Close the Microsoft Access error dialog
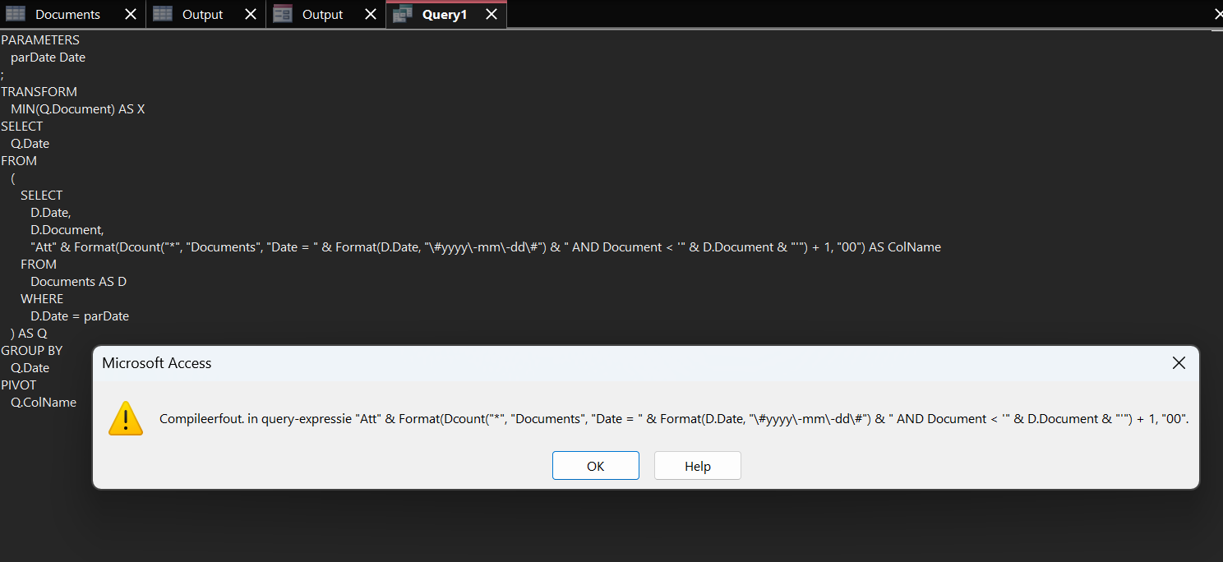 pos(1179,363)
